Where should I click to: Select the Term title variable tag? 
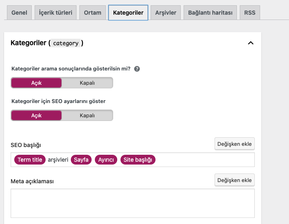pos(30,160)
